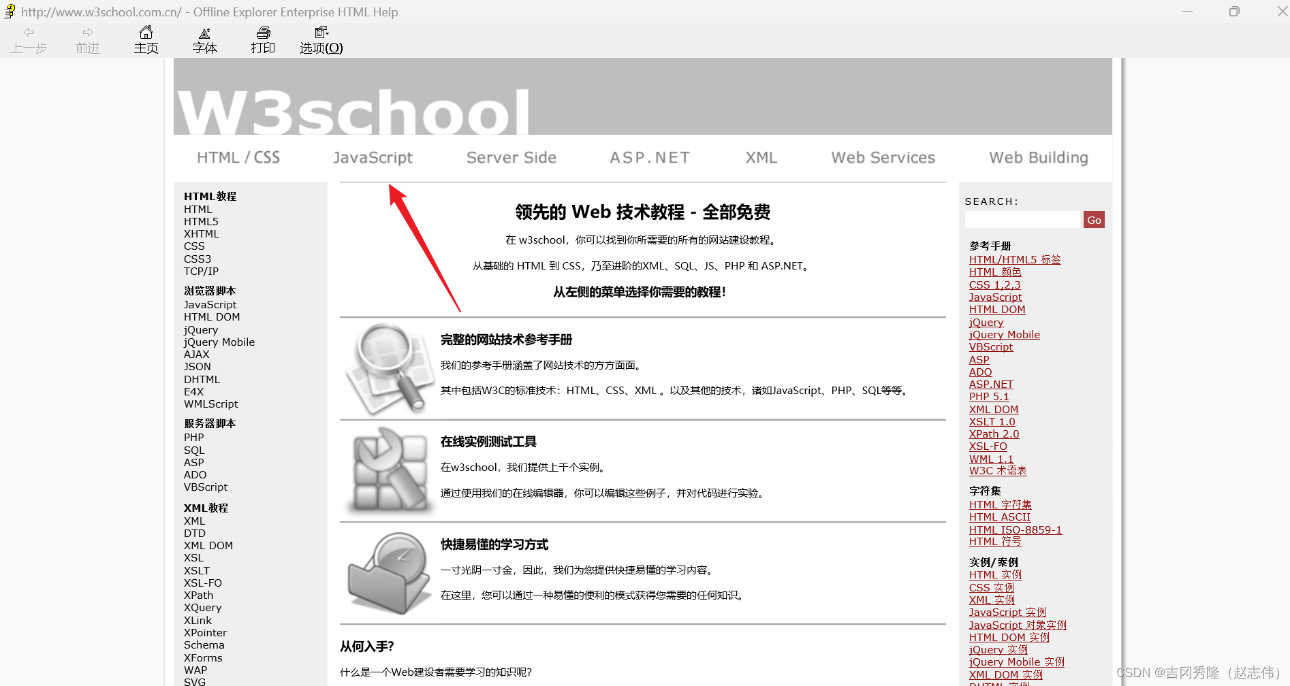Open VBScript in left sidebar

coord(206,487)
